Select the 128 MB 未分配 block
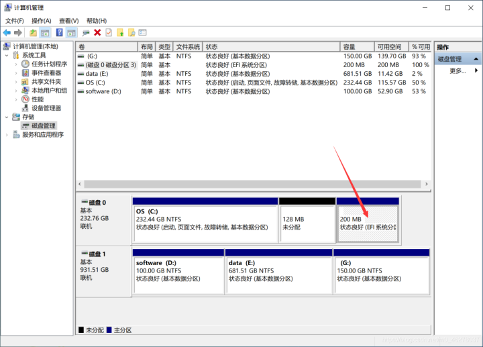 [x=307, y=220]
